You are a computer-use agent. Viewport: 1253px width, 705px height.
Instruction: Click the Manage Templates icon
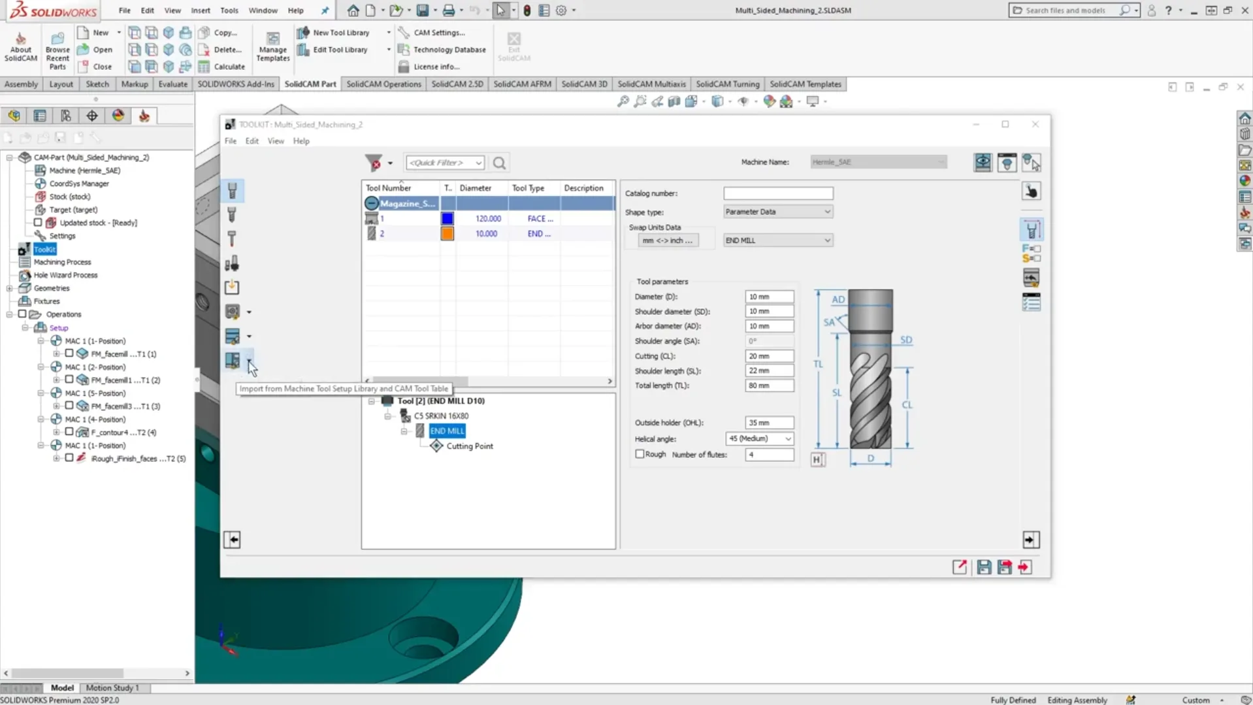[272, 39]
